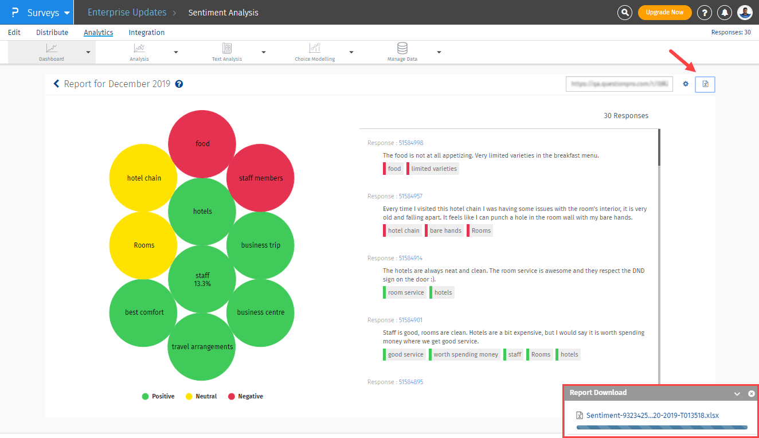
Task: Collapse the Report Download panel
Action: point(738,393)
